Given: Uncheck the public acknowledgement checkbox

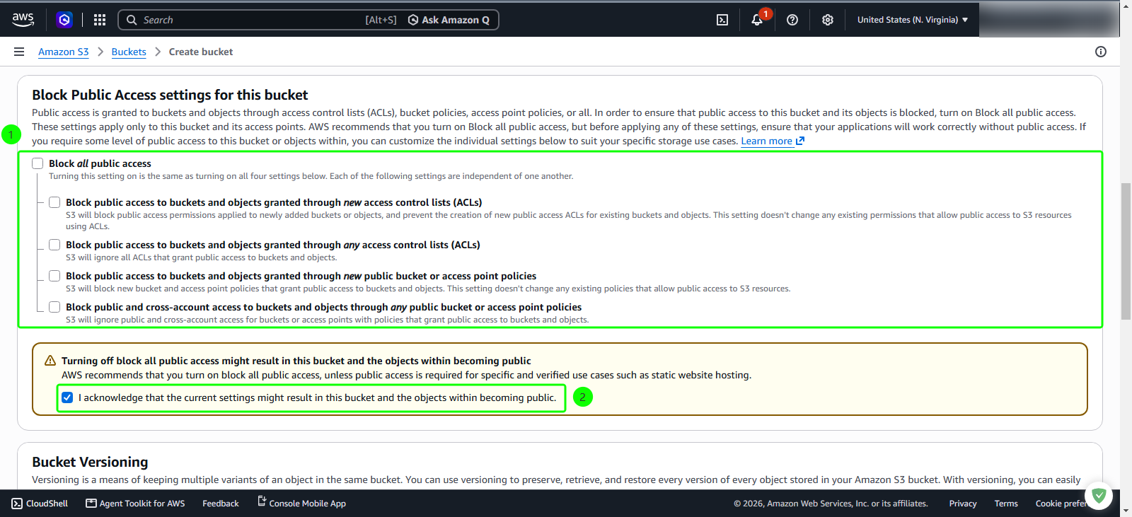Looking at the screenshot, I should [x=67, y=397].
